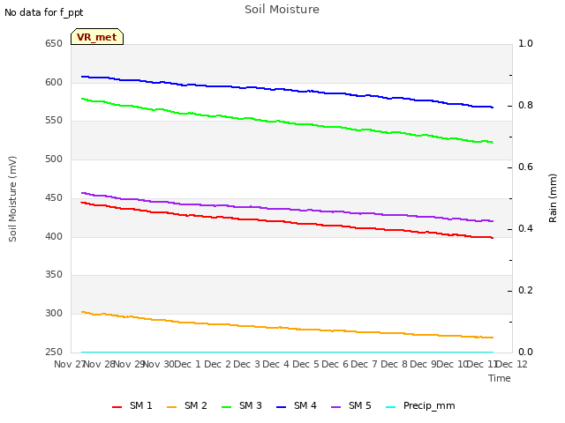Click the SM 5 purple legend swatch
Screen dimensions: 565x423
335,407
